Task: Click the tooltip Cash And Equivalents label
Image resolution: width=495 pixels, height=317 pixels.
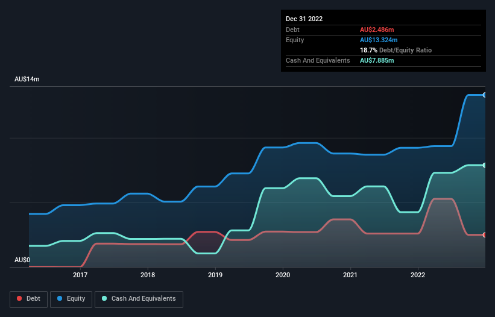Action: (x=318, y=60)
